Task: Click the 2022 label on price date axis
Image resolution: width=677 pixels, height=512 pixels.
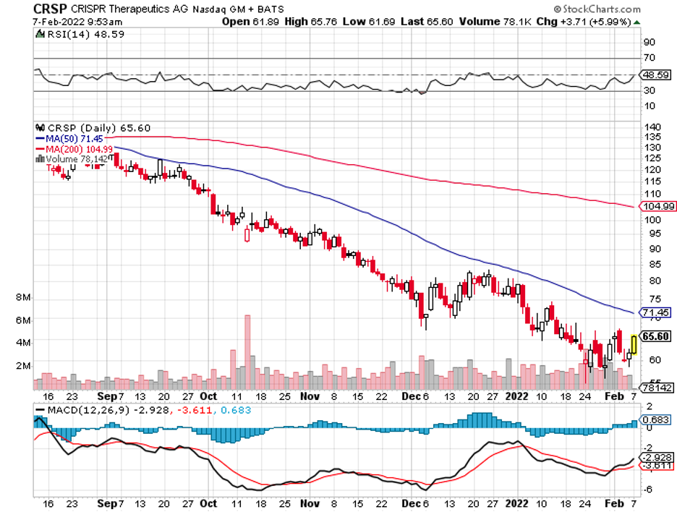Action: click(517, 396)
